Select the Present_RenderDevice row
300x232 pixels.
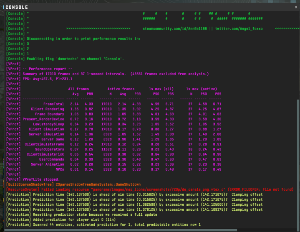(x=44, y=119)
